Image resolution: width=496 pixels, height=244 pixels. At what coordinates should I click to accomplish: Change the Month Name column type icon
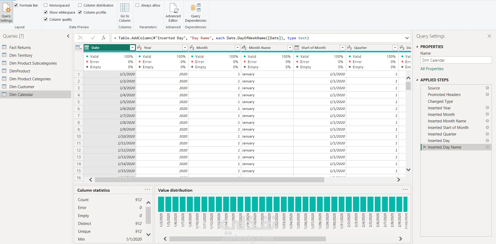(x=244, y=48)
